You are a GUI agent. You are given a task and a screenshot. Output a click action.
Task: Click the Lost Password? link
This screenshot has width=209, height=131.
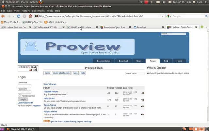pyautogui.click(x=25, y=103)
